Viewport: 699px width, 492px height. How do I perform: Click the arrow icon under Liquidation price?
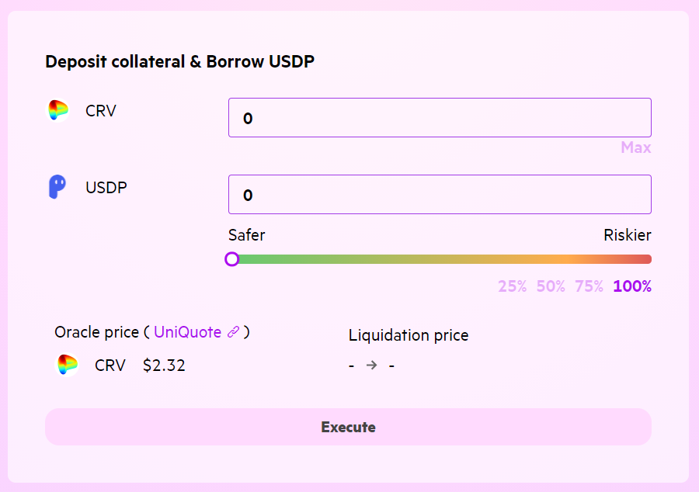tap(372, 366)
